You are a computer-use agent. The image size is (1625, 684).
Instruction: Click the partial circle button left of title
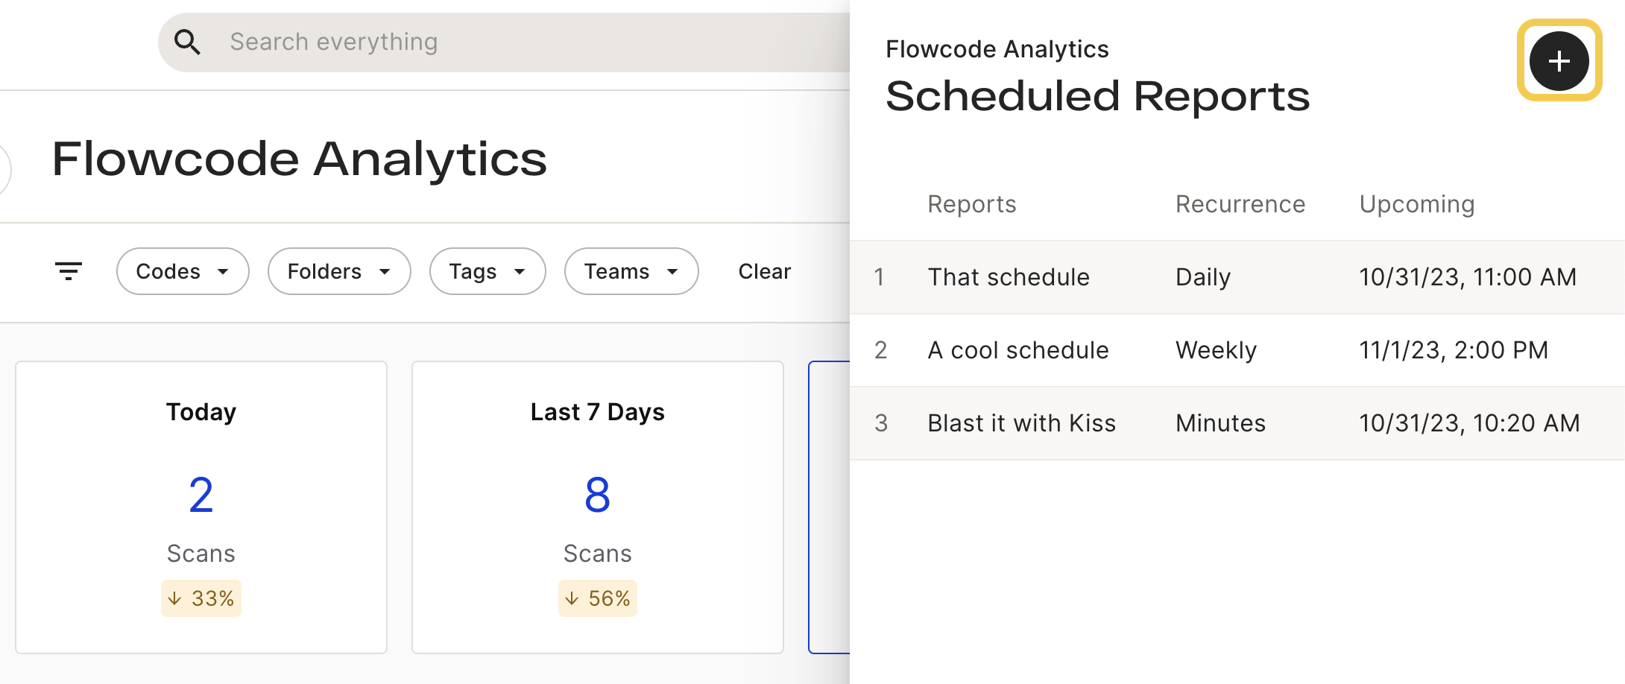pos(4,169)
